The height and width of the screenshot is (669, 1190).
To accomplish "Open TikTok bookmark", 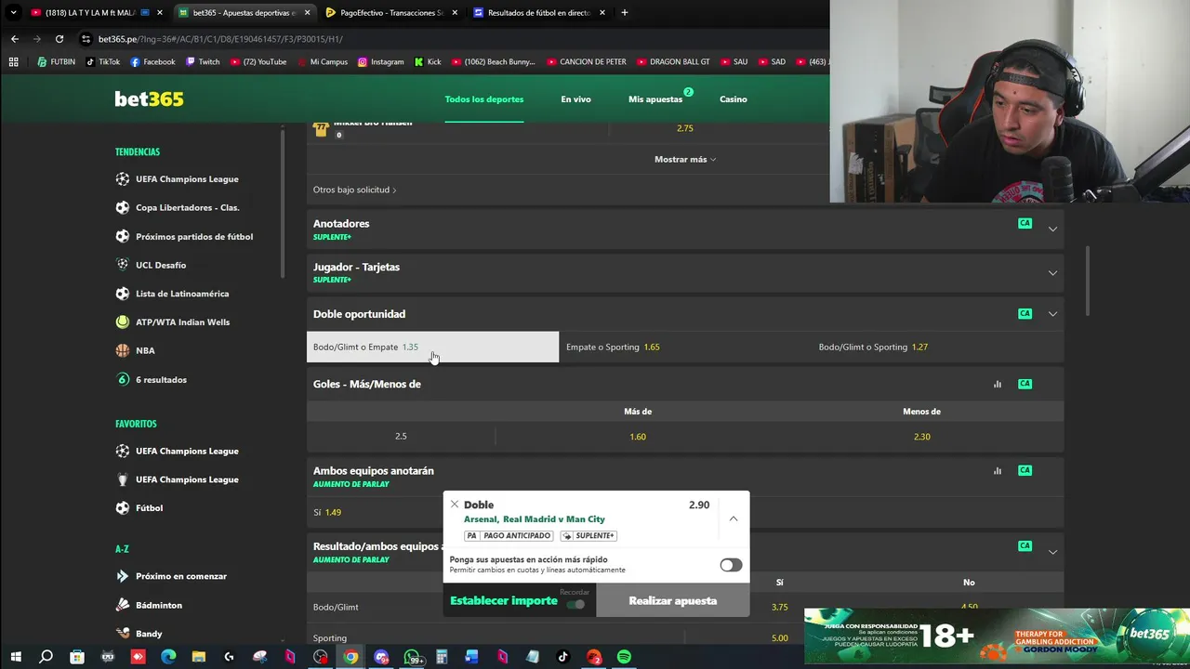I will coord(102,62).
